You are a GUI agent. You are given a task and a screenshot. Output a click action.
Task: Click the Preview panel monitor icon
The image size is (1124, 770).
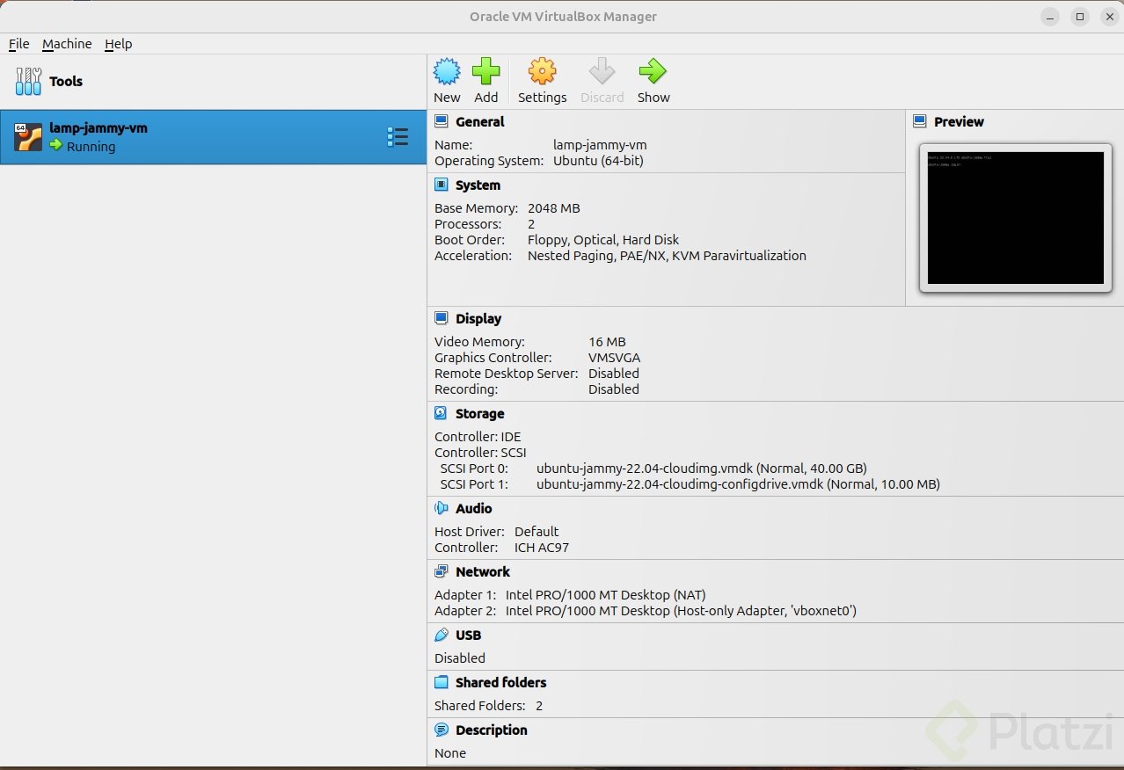[x=920, y=121]
